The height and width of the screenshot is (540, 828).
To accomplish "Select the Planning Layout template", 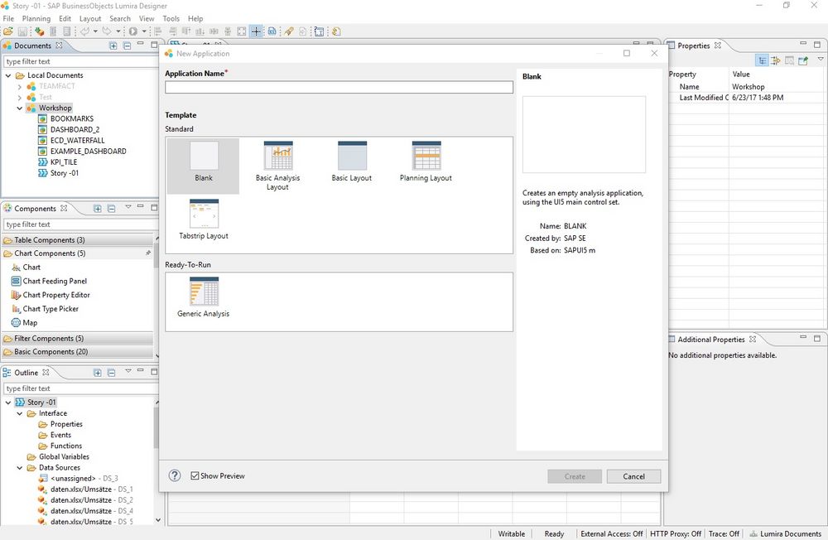I will pyautogui.click(x=426, y=162).
